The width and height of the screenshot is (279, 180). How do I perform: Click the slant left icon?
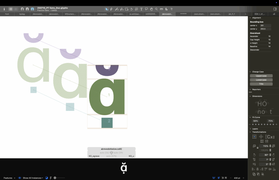click(254, 159)
